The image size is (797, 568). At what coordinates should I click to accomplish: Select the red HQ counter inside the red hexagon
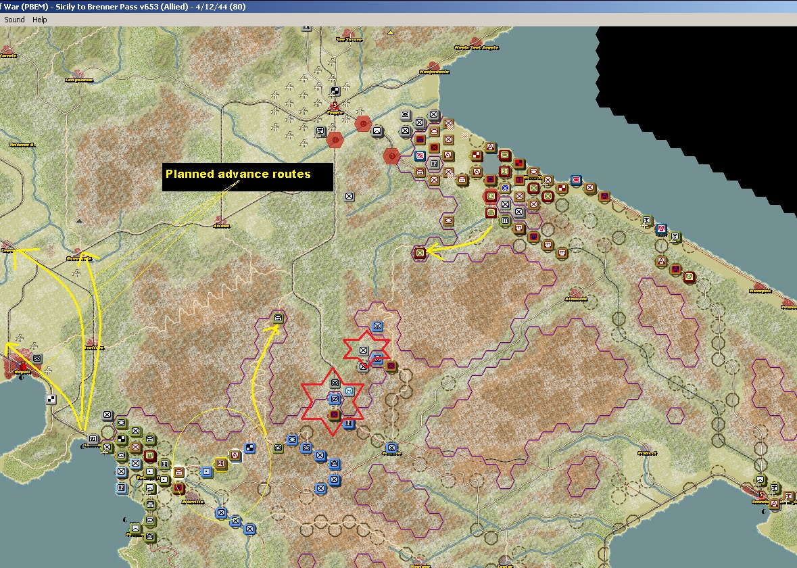491,196
